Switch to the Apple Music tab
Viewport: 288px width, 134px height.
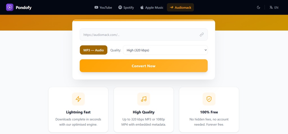[152, 7]
